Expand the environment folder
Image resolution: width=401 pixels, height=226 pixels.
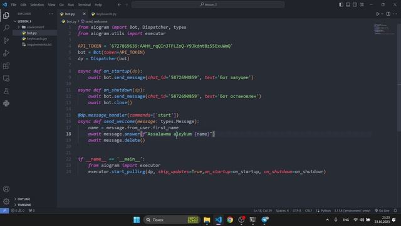(x=35, y=27)
